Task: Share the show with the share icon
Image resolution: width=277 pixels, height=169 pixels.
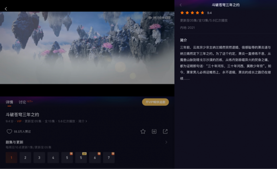Action: click(165, 131)
